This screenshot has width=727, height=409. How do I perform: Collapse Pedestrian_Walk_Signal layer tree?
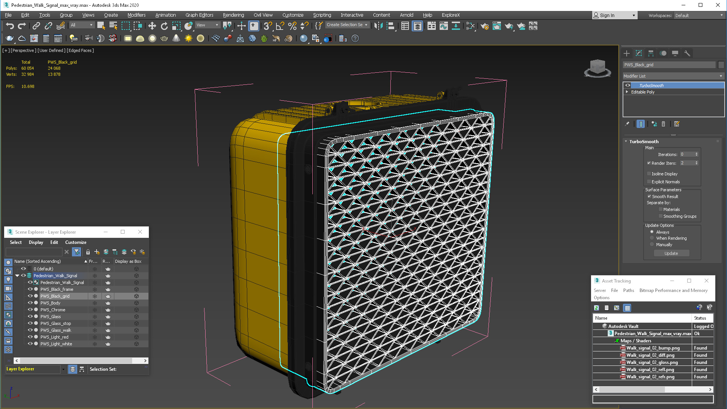pos(17,276)
